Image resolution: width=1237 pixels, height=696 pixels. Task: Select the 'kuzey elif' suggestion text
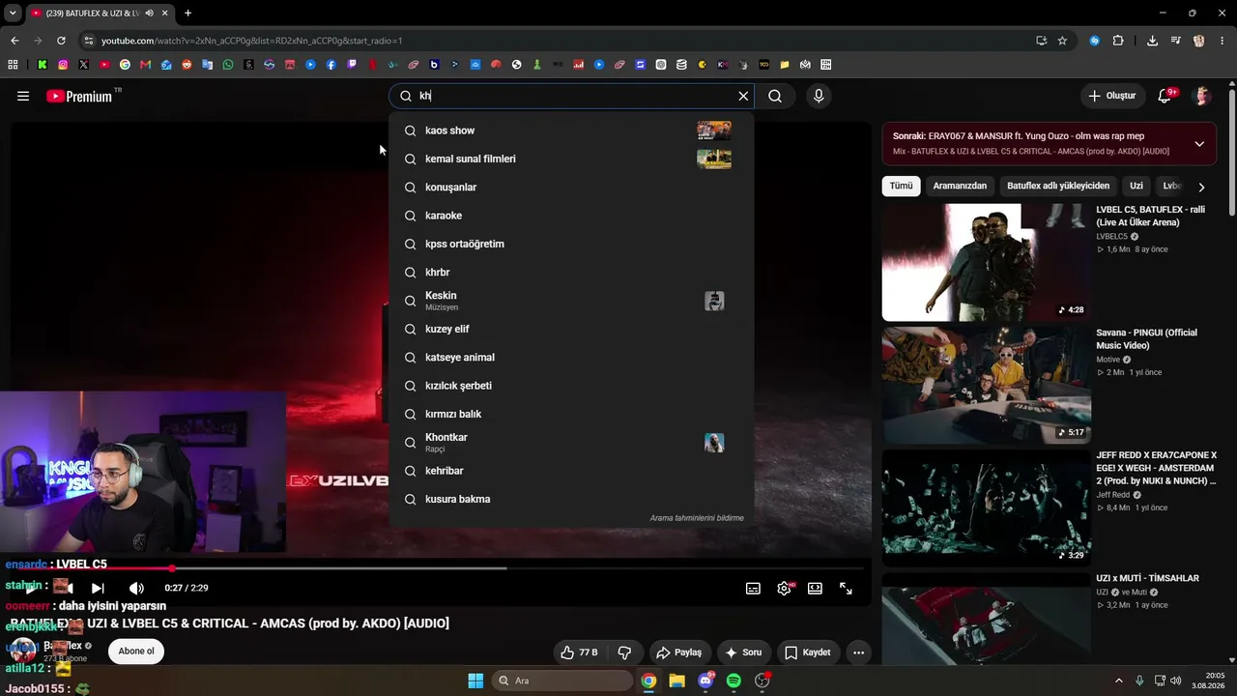click(446, 329)
